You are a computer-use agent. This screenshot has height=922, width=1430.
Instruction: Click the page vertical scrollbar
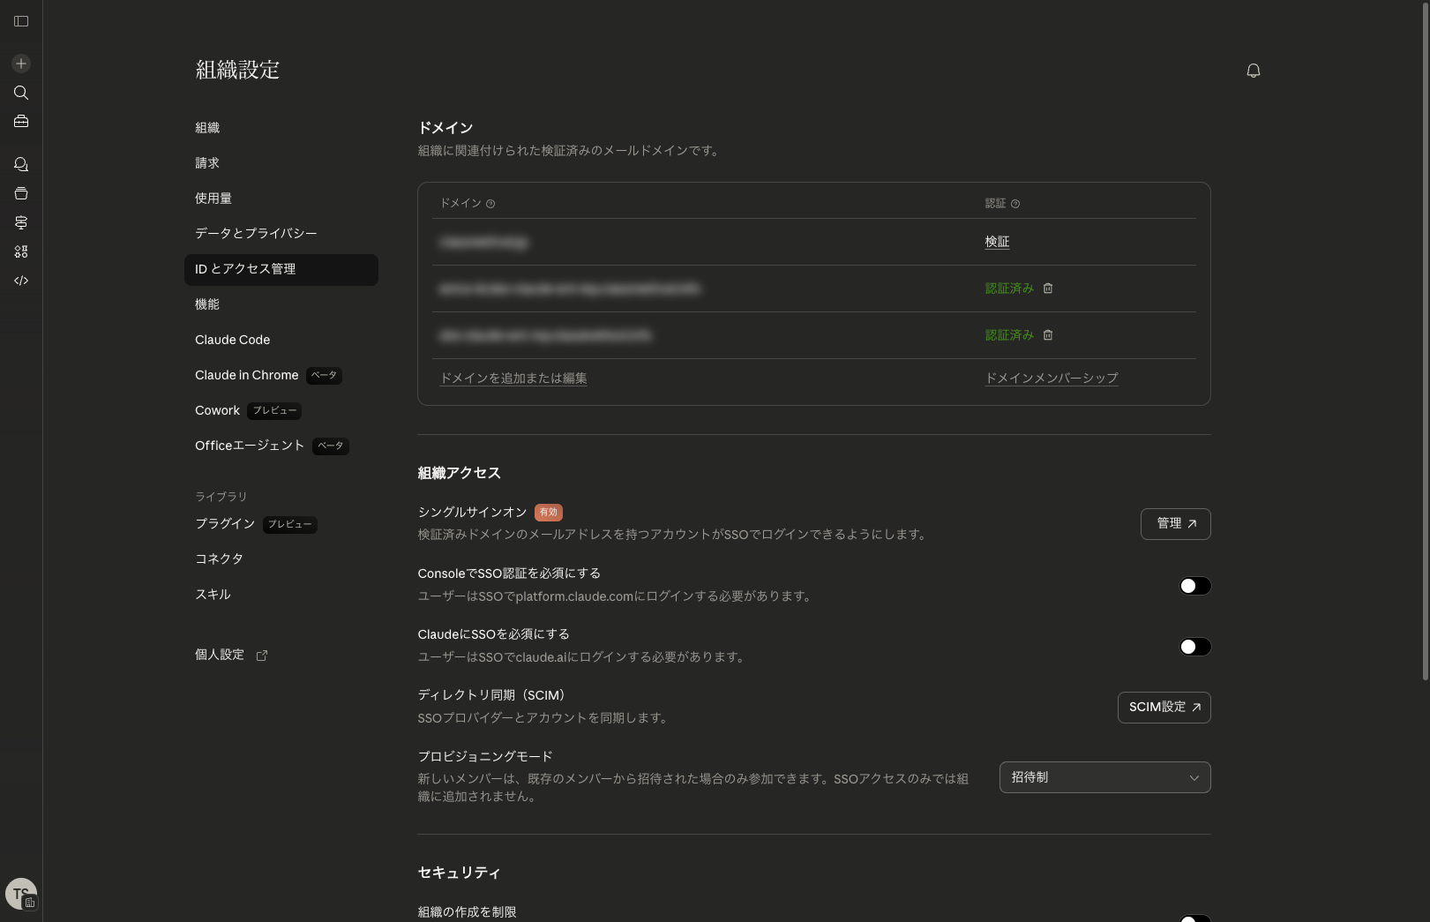coord(1425,353)
